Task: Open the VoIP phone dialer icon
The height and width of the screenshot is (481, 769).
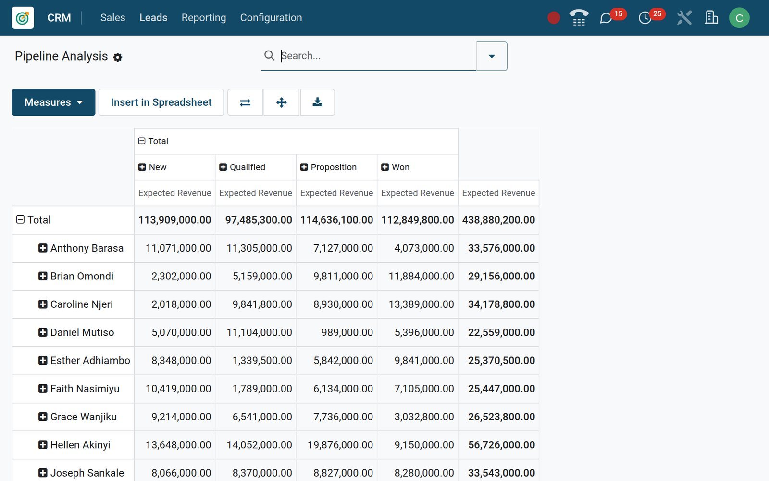Action: tap(579, 18)
